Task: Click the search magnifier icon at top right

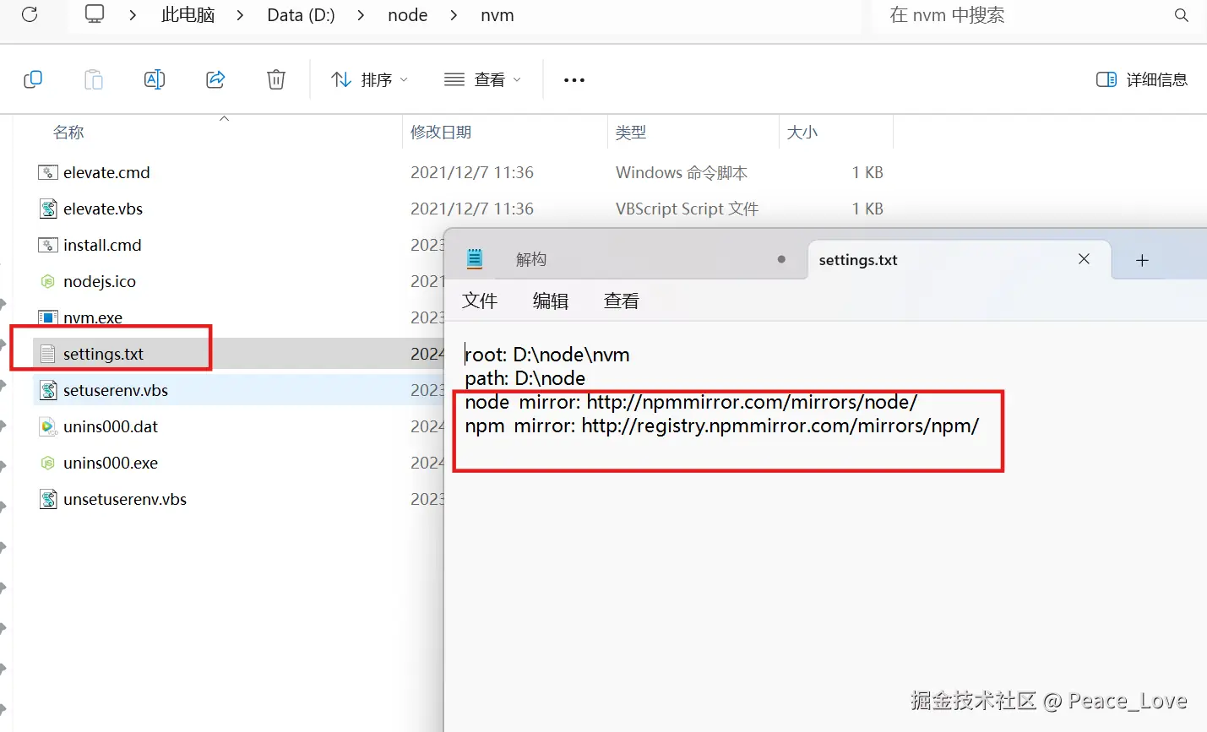Action: pyautogui.click(x=1180, y=14)
